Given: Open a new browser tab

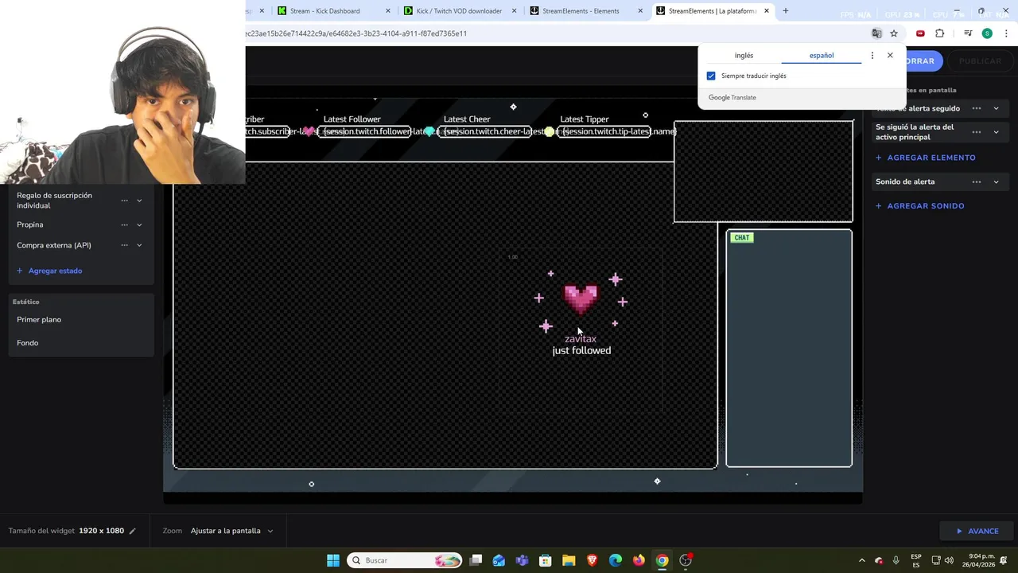Looking at the screenshot, I should click(786, 11).
